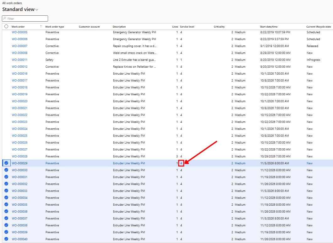The height and width of the screenshot is (243, 333).
Task: Open work order WO-000034 link
Action: coord(19,198)
